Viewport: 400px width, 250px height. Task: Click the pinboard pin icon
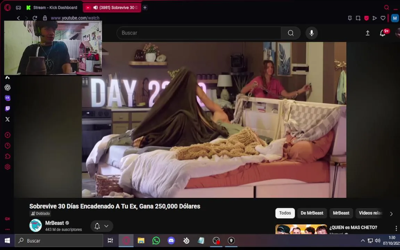(x=350, y=18)
